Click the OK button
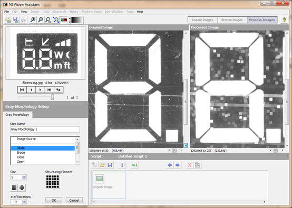292x208 pixels. 54,200
